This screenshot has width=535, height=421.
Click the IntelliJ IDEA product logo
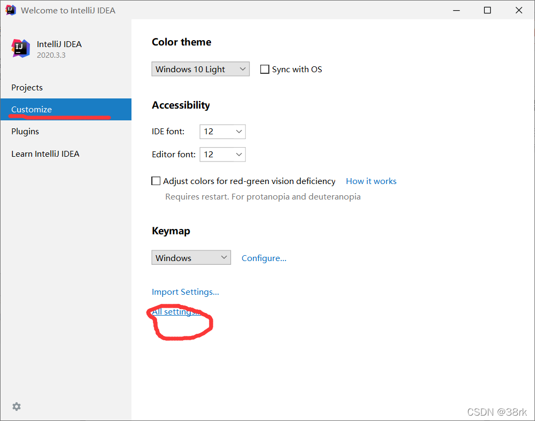(x=20, y=48)
